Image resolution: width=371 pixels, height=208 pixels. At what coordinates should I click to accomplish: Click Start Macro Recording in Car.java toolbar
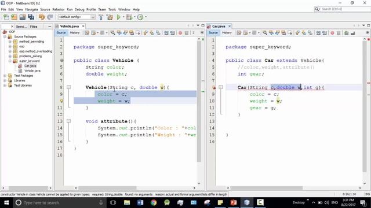tap(332, 33)
